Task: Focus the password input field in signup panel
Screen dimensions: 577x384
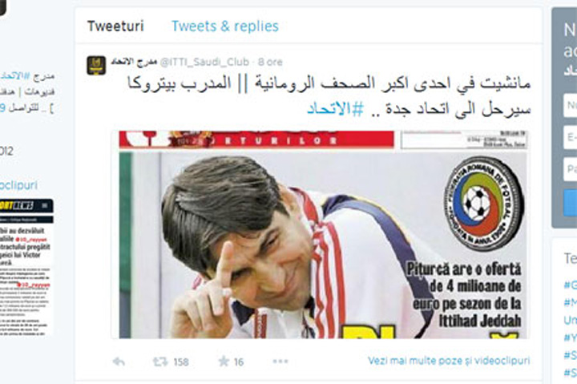Action: pos(570,169)
